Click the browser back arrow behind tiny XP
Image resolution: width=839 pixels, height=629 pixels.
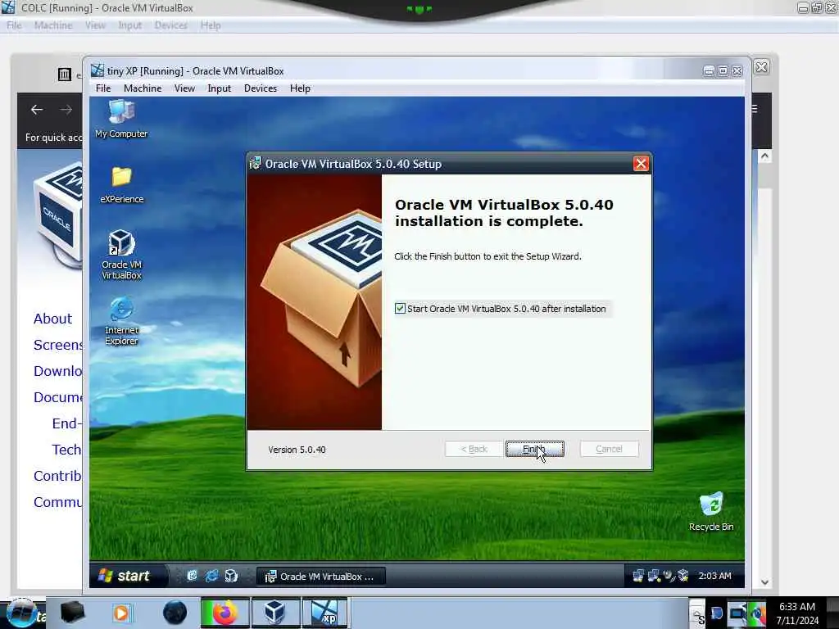(37, 110)
